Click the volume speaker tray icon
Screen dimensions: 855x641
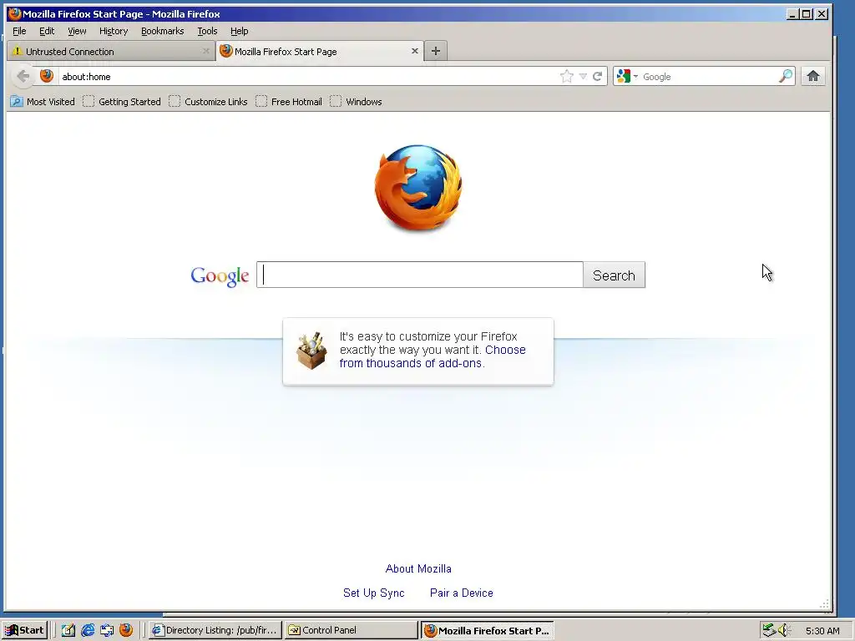[784, 630]
